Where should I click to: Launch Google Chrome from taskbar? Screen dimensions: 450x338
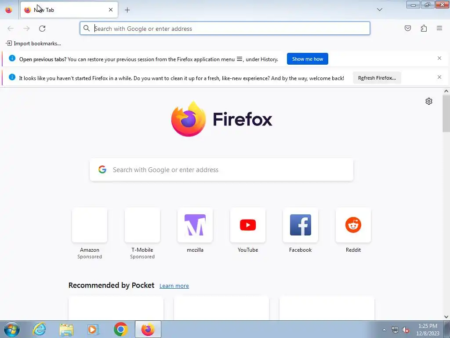point(120,329)
